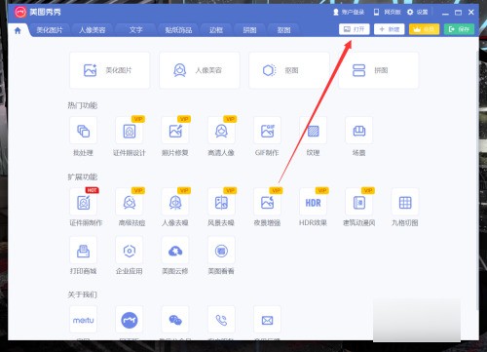This screenshot has height=352, width=487.
Task: Open 美图看看 viewer icon
Action: (221, 251)
